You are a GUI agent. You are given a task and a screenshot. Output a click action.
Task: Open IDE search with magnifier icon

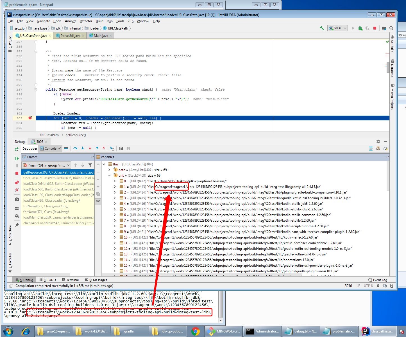point(391,28)
